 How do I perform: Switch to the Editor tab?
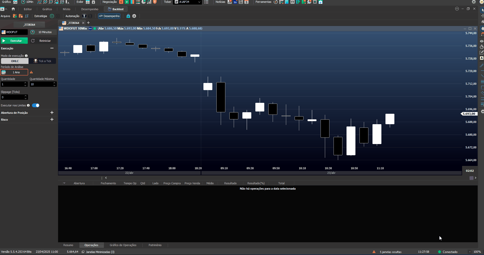click(x=28, y=9)
